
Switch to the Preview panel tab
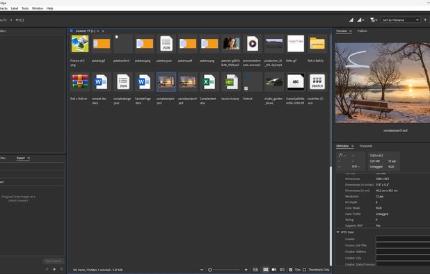(x=342, y=31)
